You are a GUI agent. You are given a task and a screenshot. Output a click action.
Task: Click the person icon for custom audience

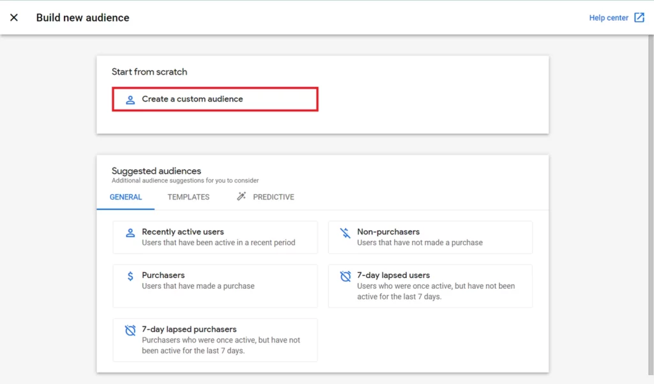[x=130, y=100]
